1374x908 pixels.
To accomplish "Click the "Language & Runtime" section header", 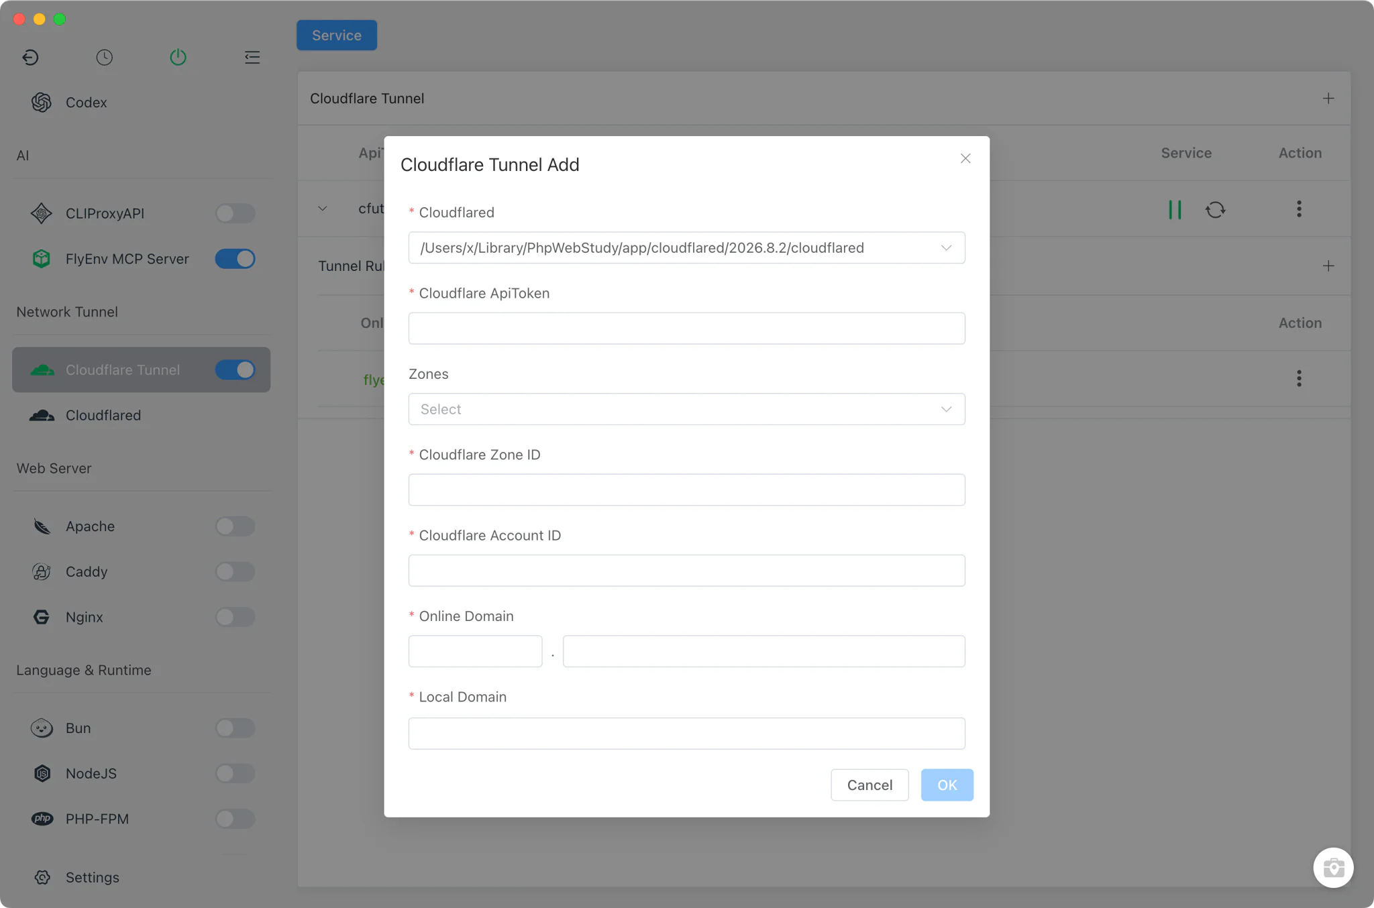I will click(84, 670).
